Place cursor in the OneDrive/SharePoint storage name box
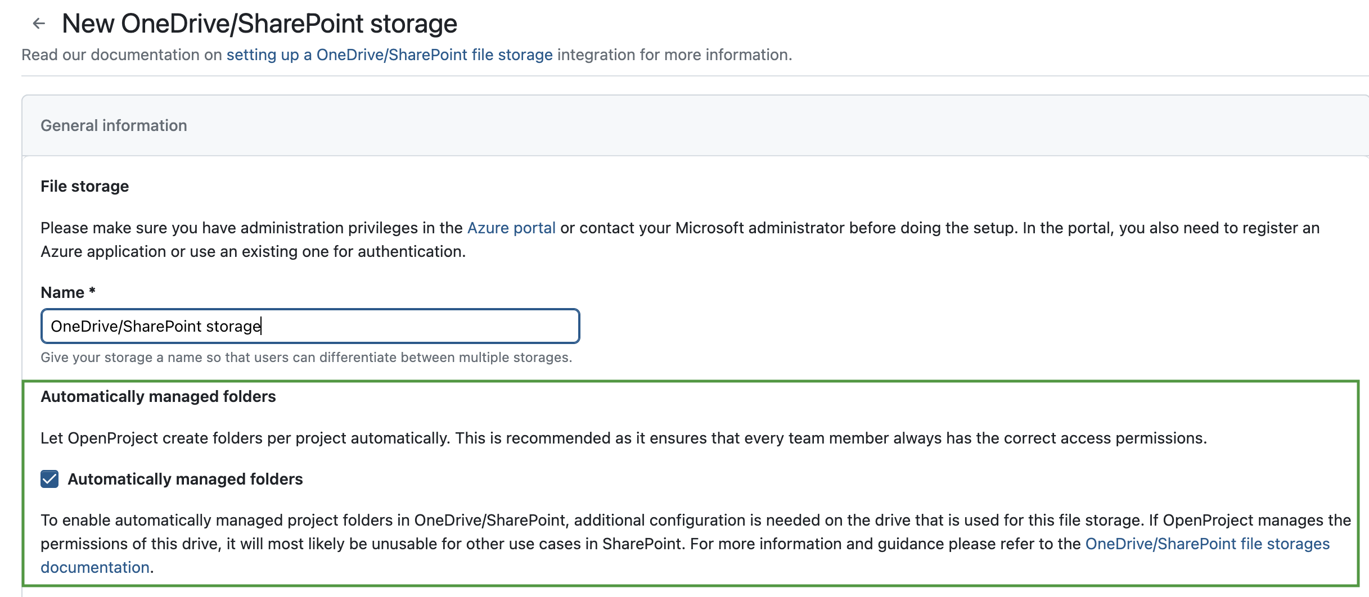This screenshot has height=597, width=1369. pyautogui.click(x=308, y=325)
